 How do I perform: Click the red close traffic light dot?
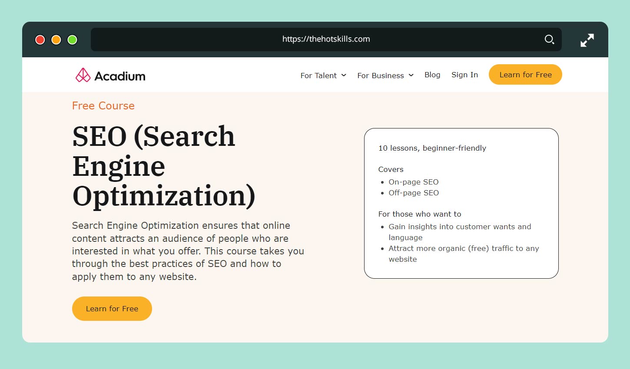click(40, 40)
